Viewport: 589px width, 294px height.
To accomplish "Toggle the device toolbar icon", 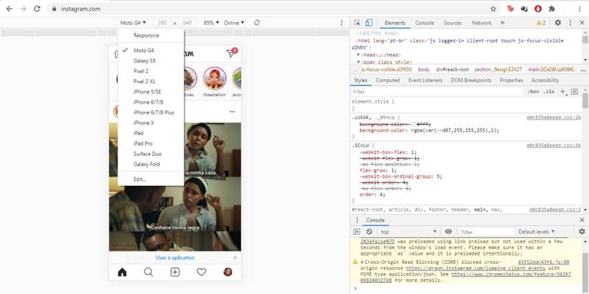I will 369,23.
